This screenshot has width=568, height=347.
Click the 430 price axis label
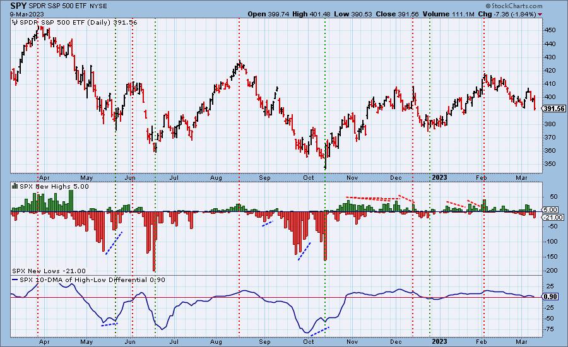tap(550, 57)
